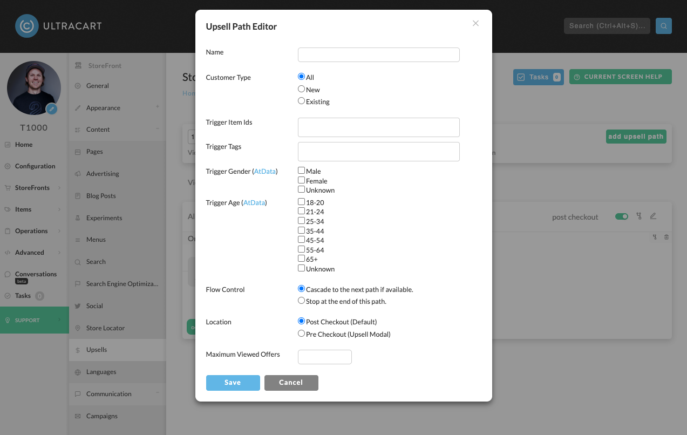The height and width of the screenshot is (435, 687).
Task: Collapse the Communication section
Action: pos(158,392)
